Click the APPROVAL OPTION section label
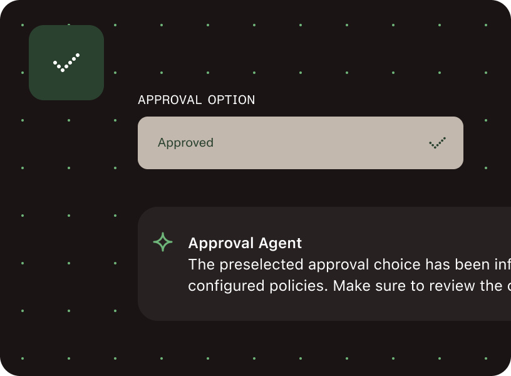Image resolution: width=511 pixels, height=376 pixels. (x=196, y=100)
